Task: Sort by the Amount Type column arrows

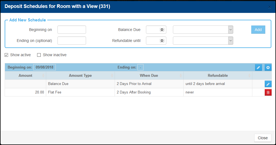Action: click(112, 75)
